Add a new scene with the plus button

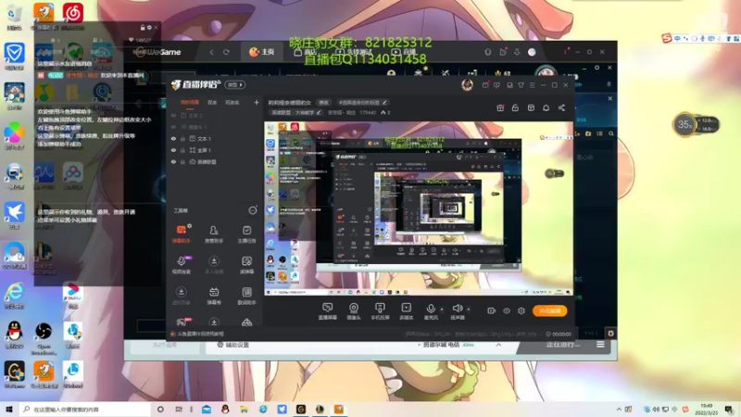point(257,102)
